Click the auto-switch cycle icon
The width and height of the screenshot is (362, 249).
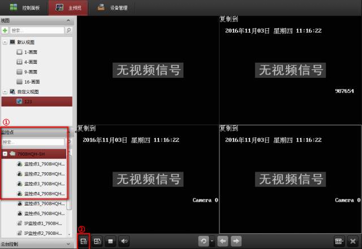click(202, 241)
